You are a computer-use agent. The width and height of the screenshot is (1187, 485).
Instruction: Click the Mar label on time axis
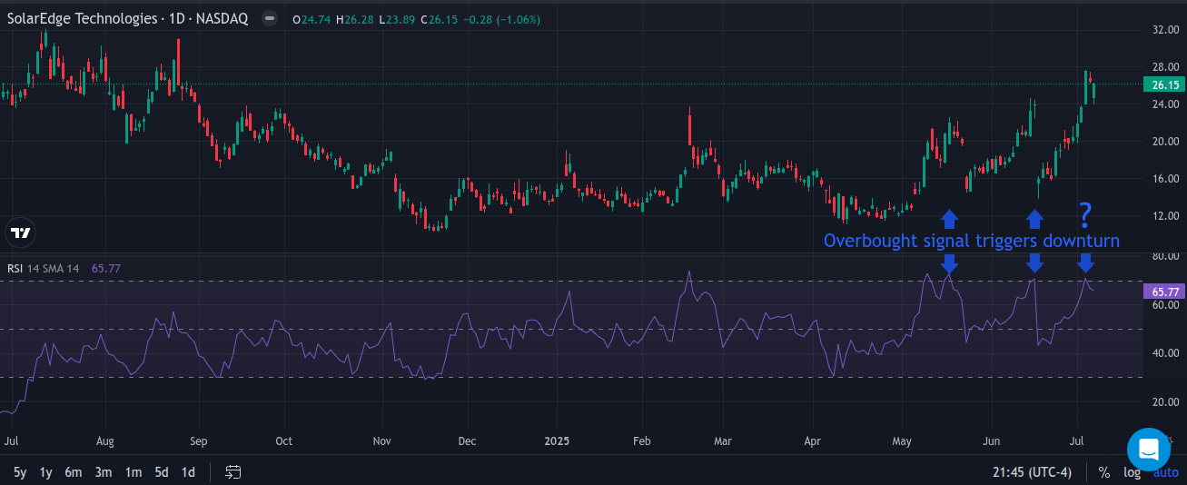724,441
